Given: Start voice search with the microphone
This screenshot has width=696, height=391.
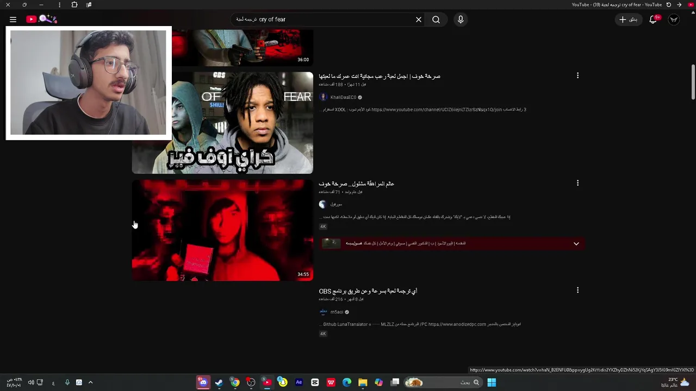Looking at the screenshot, I should 461,20.
